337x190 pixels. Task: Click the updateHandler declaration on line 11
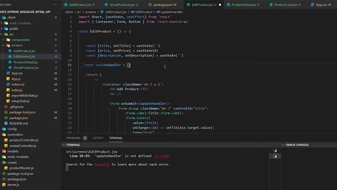[108, 65]
